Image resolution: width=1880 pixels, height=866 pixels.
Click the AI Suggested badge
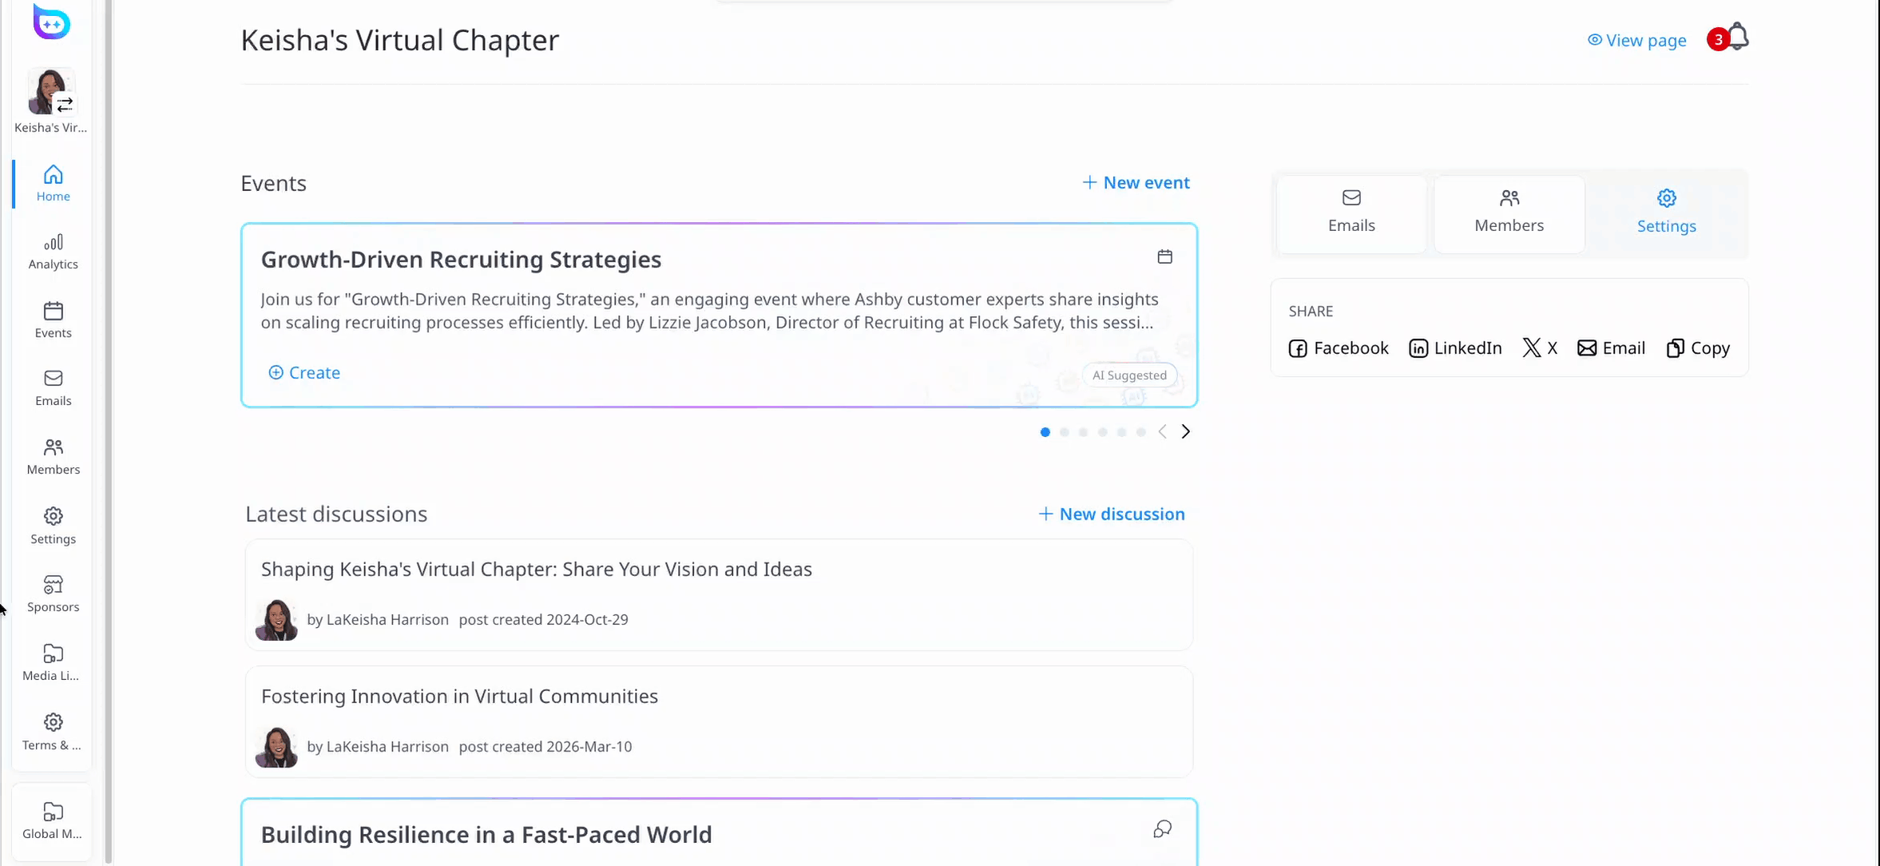pyautogui.click(x=1129, y=375)
